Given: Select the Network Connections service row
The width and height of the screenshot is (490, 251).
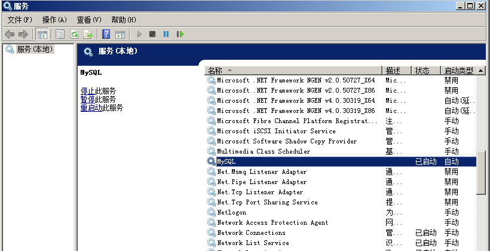Looking at the screenshot, I should (341, 232).
